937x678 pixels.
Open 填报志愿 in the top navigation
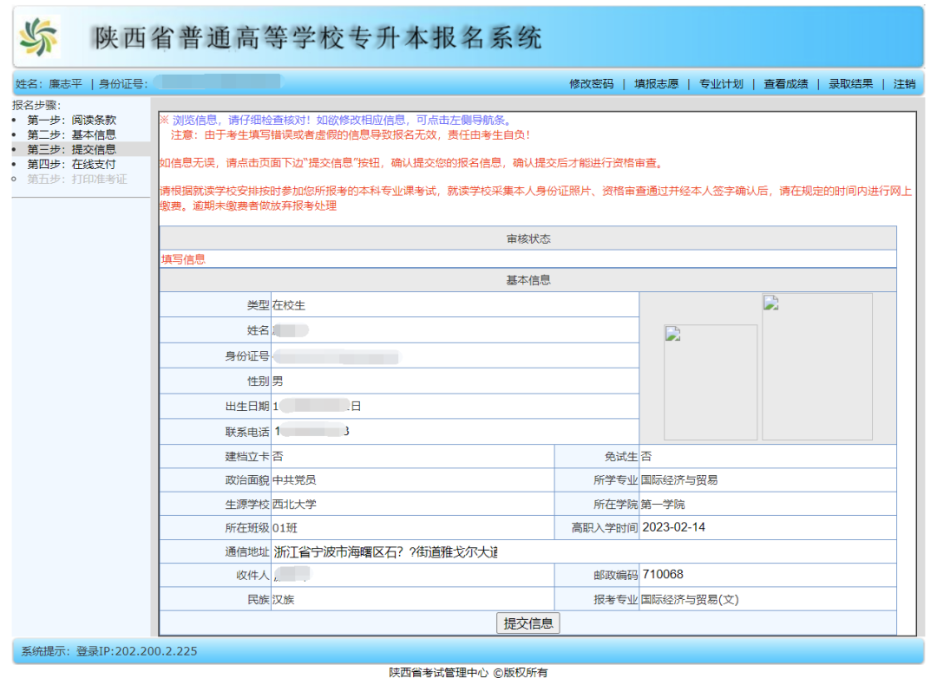pos(656,84)
